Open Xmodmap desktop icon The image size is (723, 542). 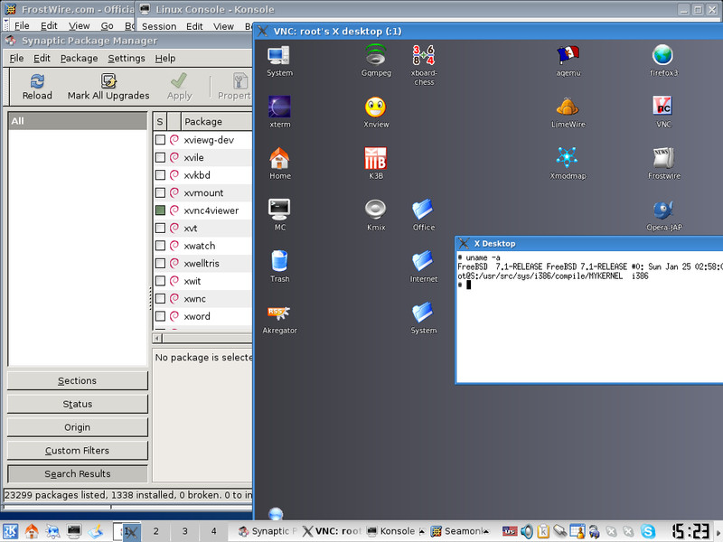tap(567, 157)
